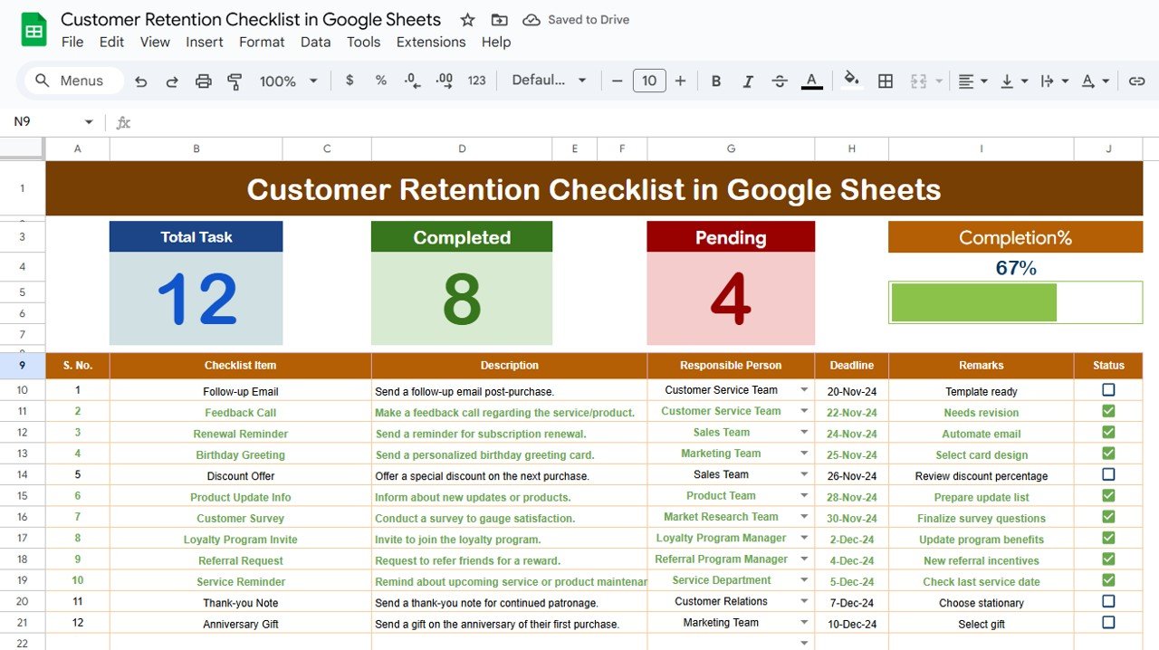Open the Format menu

pyautogui.click(x=262, y=42)
